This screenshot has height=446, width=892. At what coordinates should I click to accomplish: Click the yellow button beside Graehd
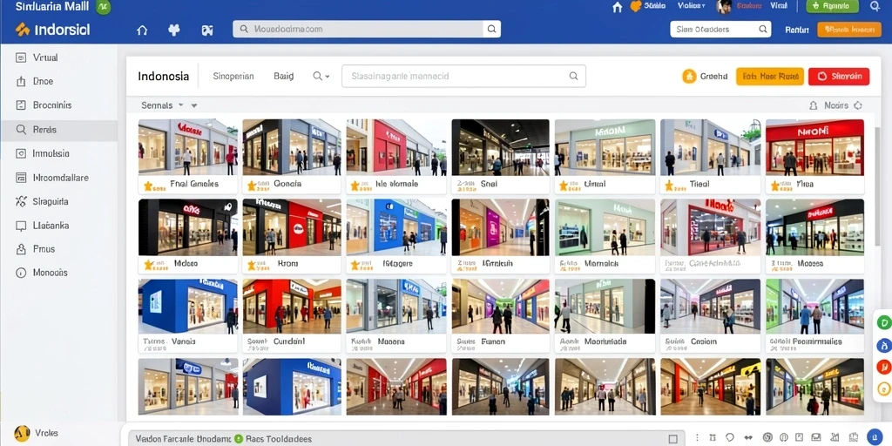point(770,77)
